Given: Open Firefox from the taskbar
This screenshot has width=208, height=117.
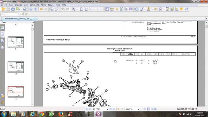Looking at the screenshot, I should (x=61, y=114).
